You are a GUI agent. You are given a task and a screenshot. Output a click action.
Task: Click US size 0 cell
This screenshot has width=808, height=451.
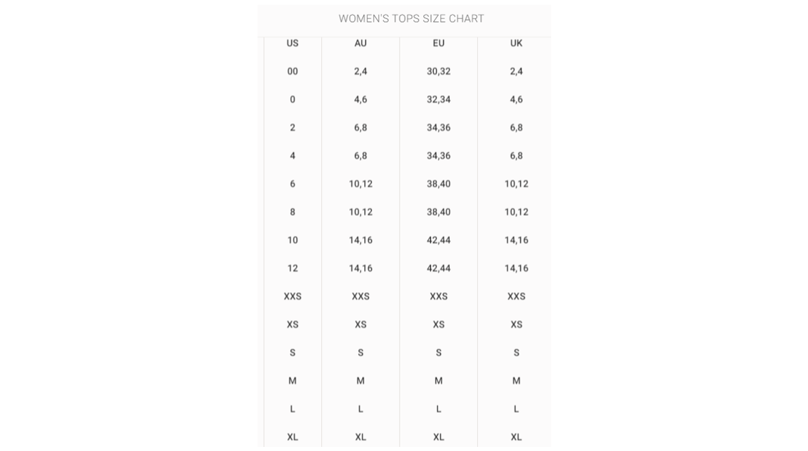292,99
